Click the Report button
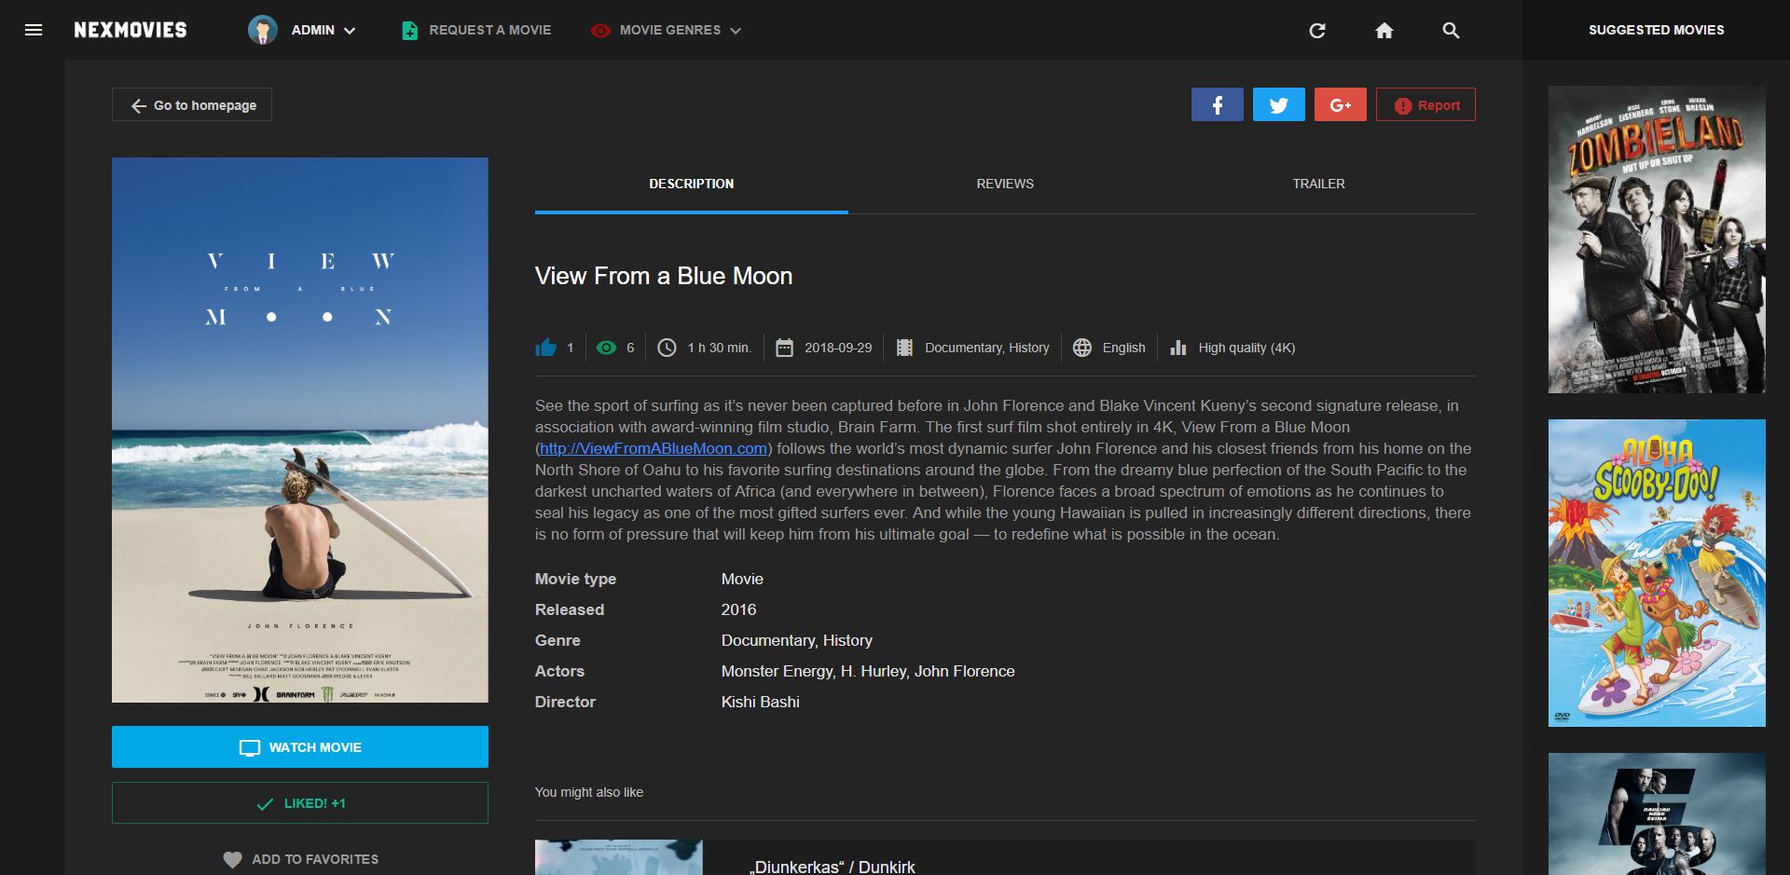 click(x=1425, y=104)
